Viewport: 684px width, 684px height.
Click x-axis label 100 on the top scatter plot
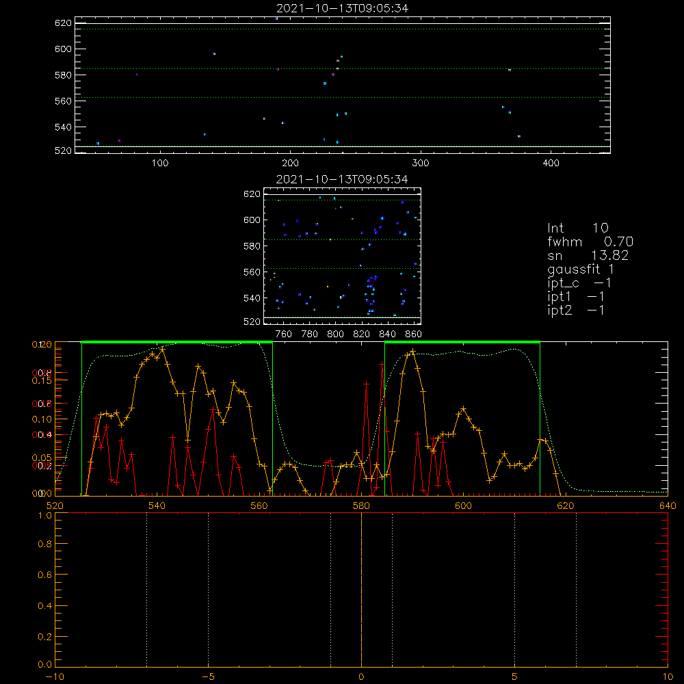point(160,163)
